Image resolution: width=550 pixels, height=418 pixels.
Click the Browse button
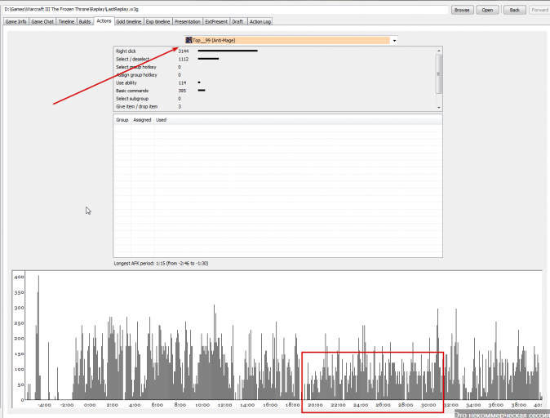pyautogui.click(x=462, y=10)
